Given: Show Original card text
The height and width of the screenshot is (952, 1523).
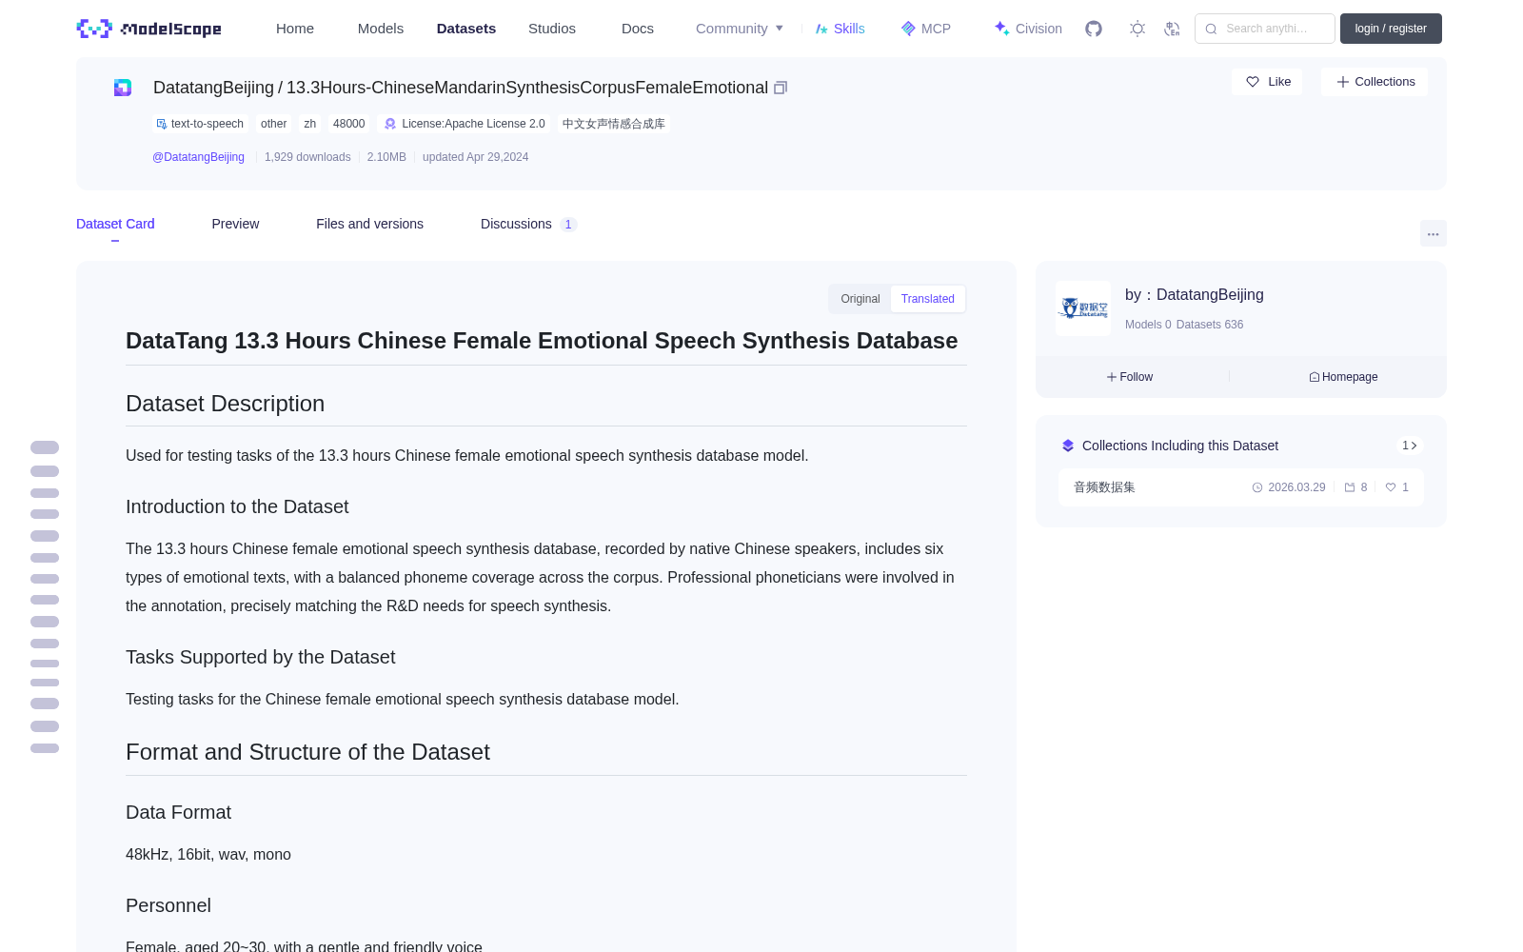Looking at the screenshot, I should (x=860, y=299).
